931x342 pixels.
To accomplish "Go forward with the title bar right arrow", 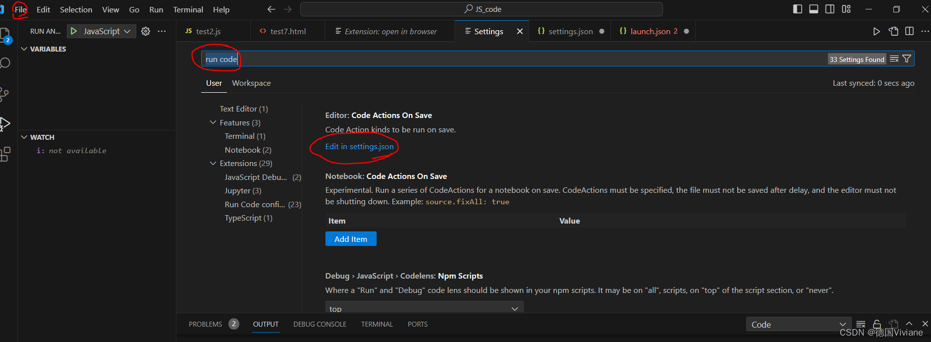I will (287, 9).
